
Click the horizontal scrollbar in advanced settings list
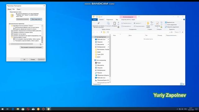22,44
